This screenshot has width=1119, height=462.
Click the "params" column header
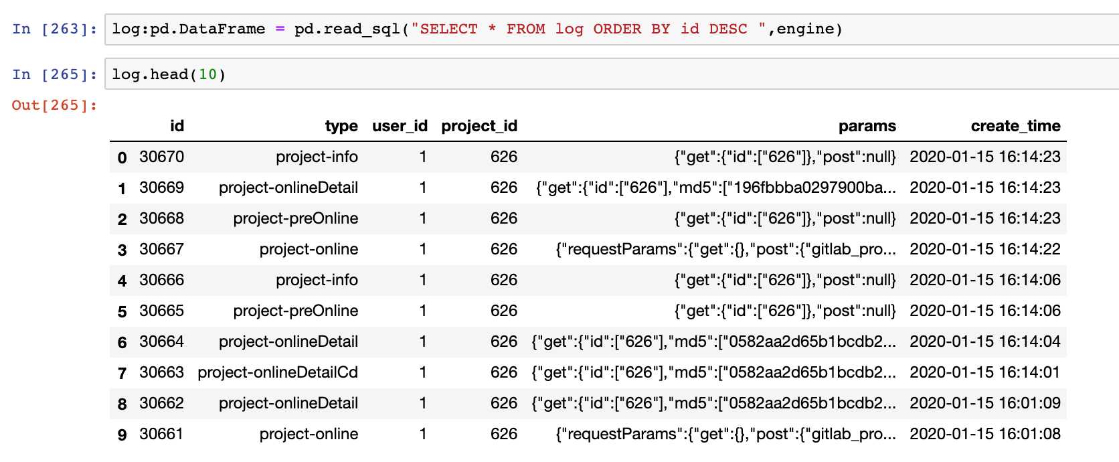pos(867,126)
